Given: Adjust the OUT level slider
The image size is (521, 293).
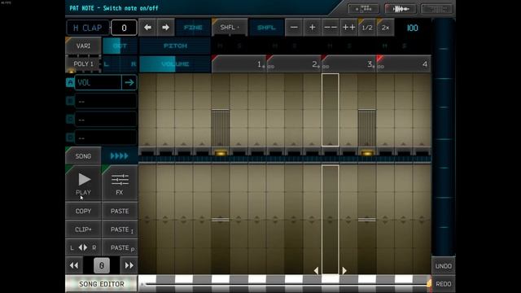Looking at the screenshot, I should [x=120, y=46].
